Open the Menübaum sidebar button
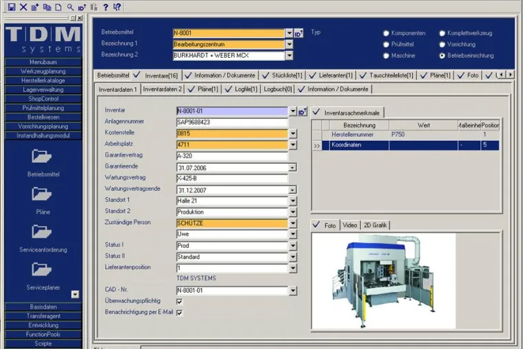The image size is (523, 349). pyautogui.click(x=43, y=62)
